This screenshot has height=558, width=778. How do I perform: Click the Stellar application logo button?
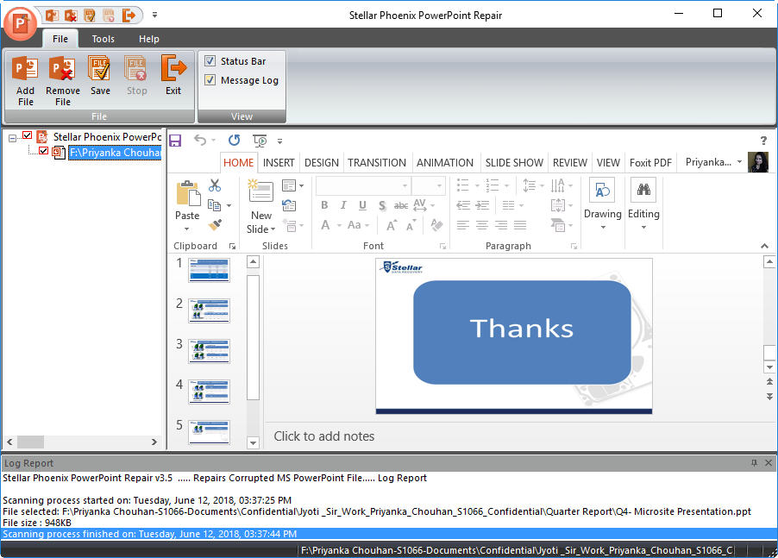(x=21, y=22)
